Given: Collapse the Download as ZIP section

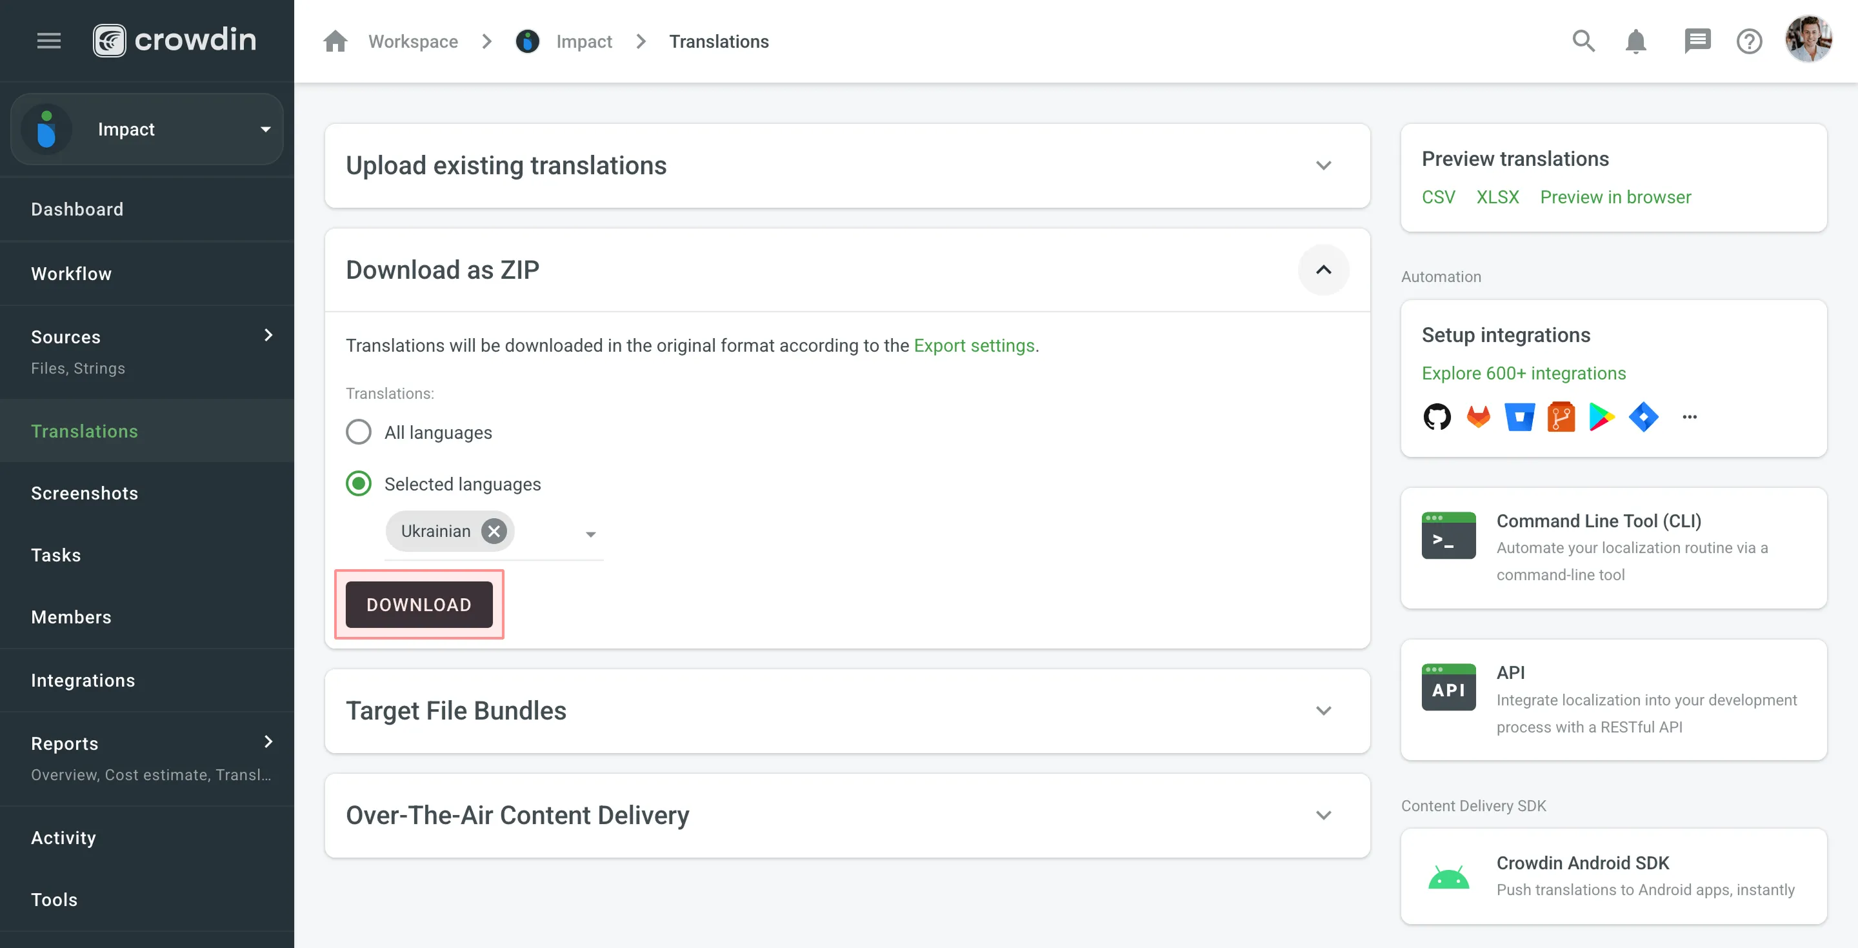Looking at the screenshot, I should (1324, 270).
